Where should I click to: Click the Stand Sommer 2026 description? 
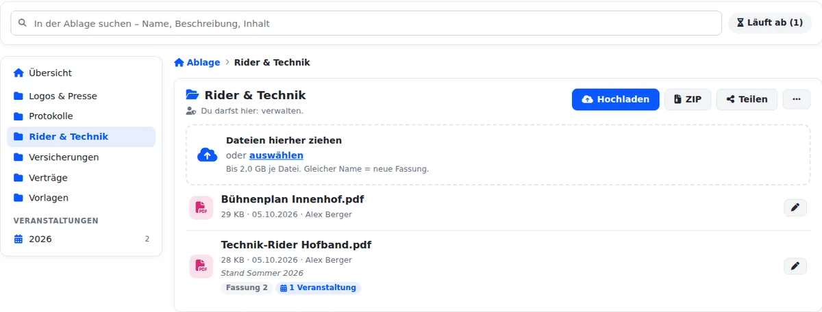point(262,273)
